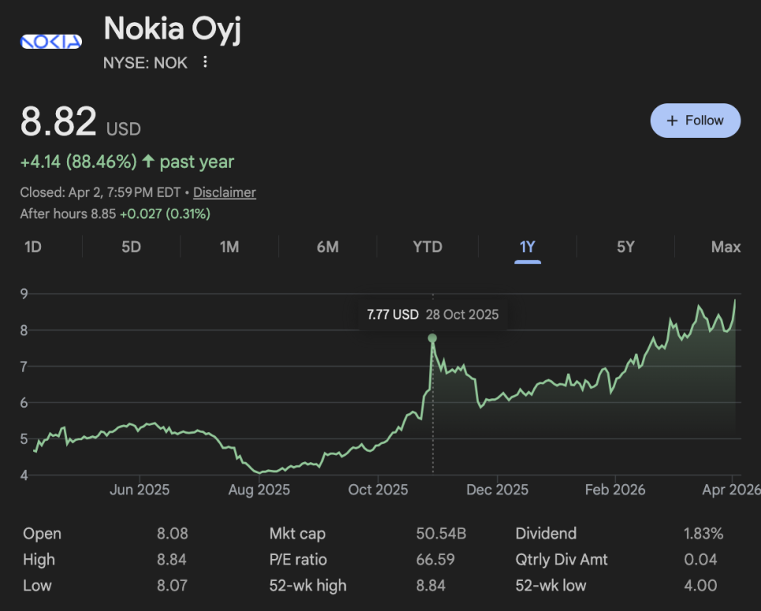This screenshot has width=761, height=611.
Task: Select the YTD time range tab
Action: pos(428,246)
